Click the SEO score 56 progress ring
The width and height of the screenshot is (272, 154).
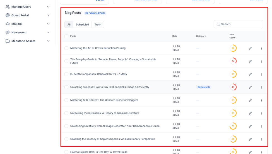233,48
